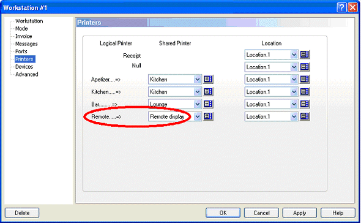Open editor icon beside Kitchen row location

(305, 92)
